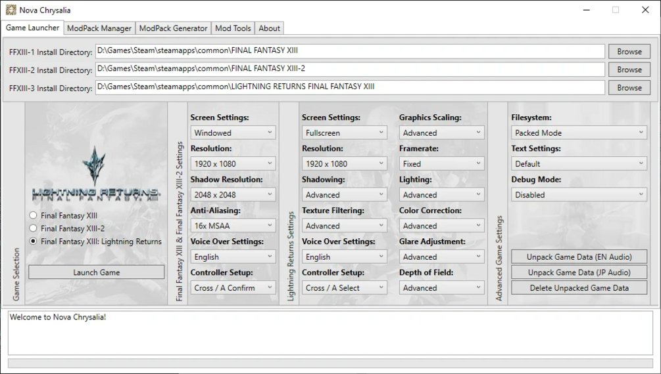The height and width of the screenshot is (374, 661).
Task: Click Unpack Game Data (EN Audio)
Action: (579, 257)
